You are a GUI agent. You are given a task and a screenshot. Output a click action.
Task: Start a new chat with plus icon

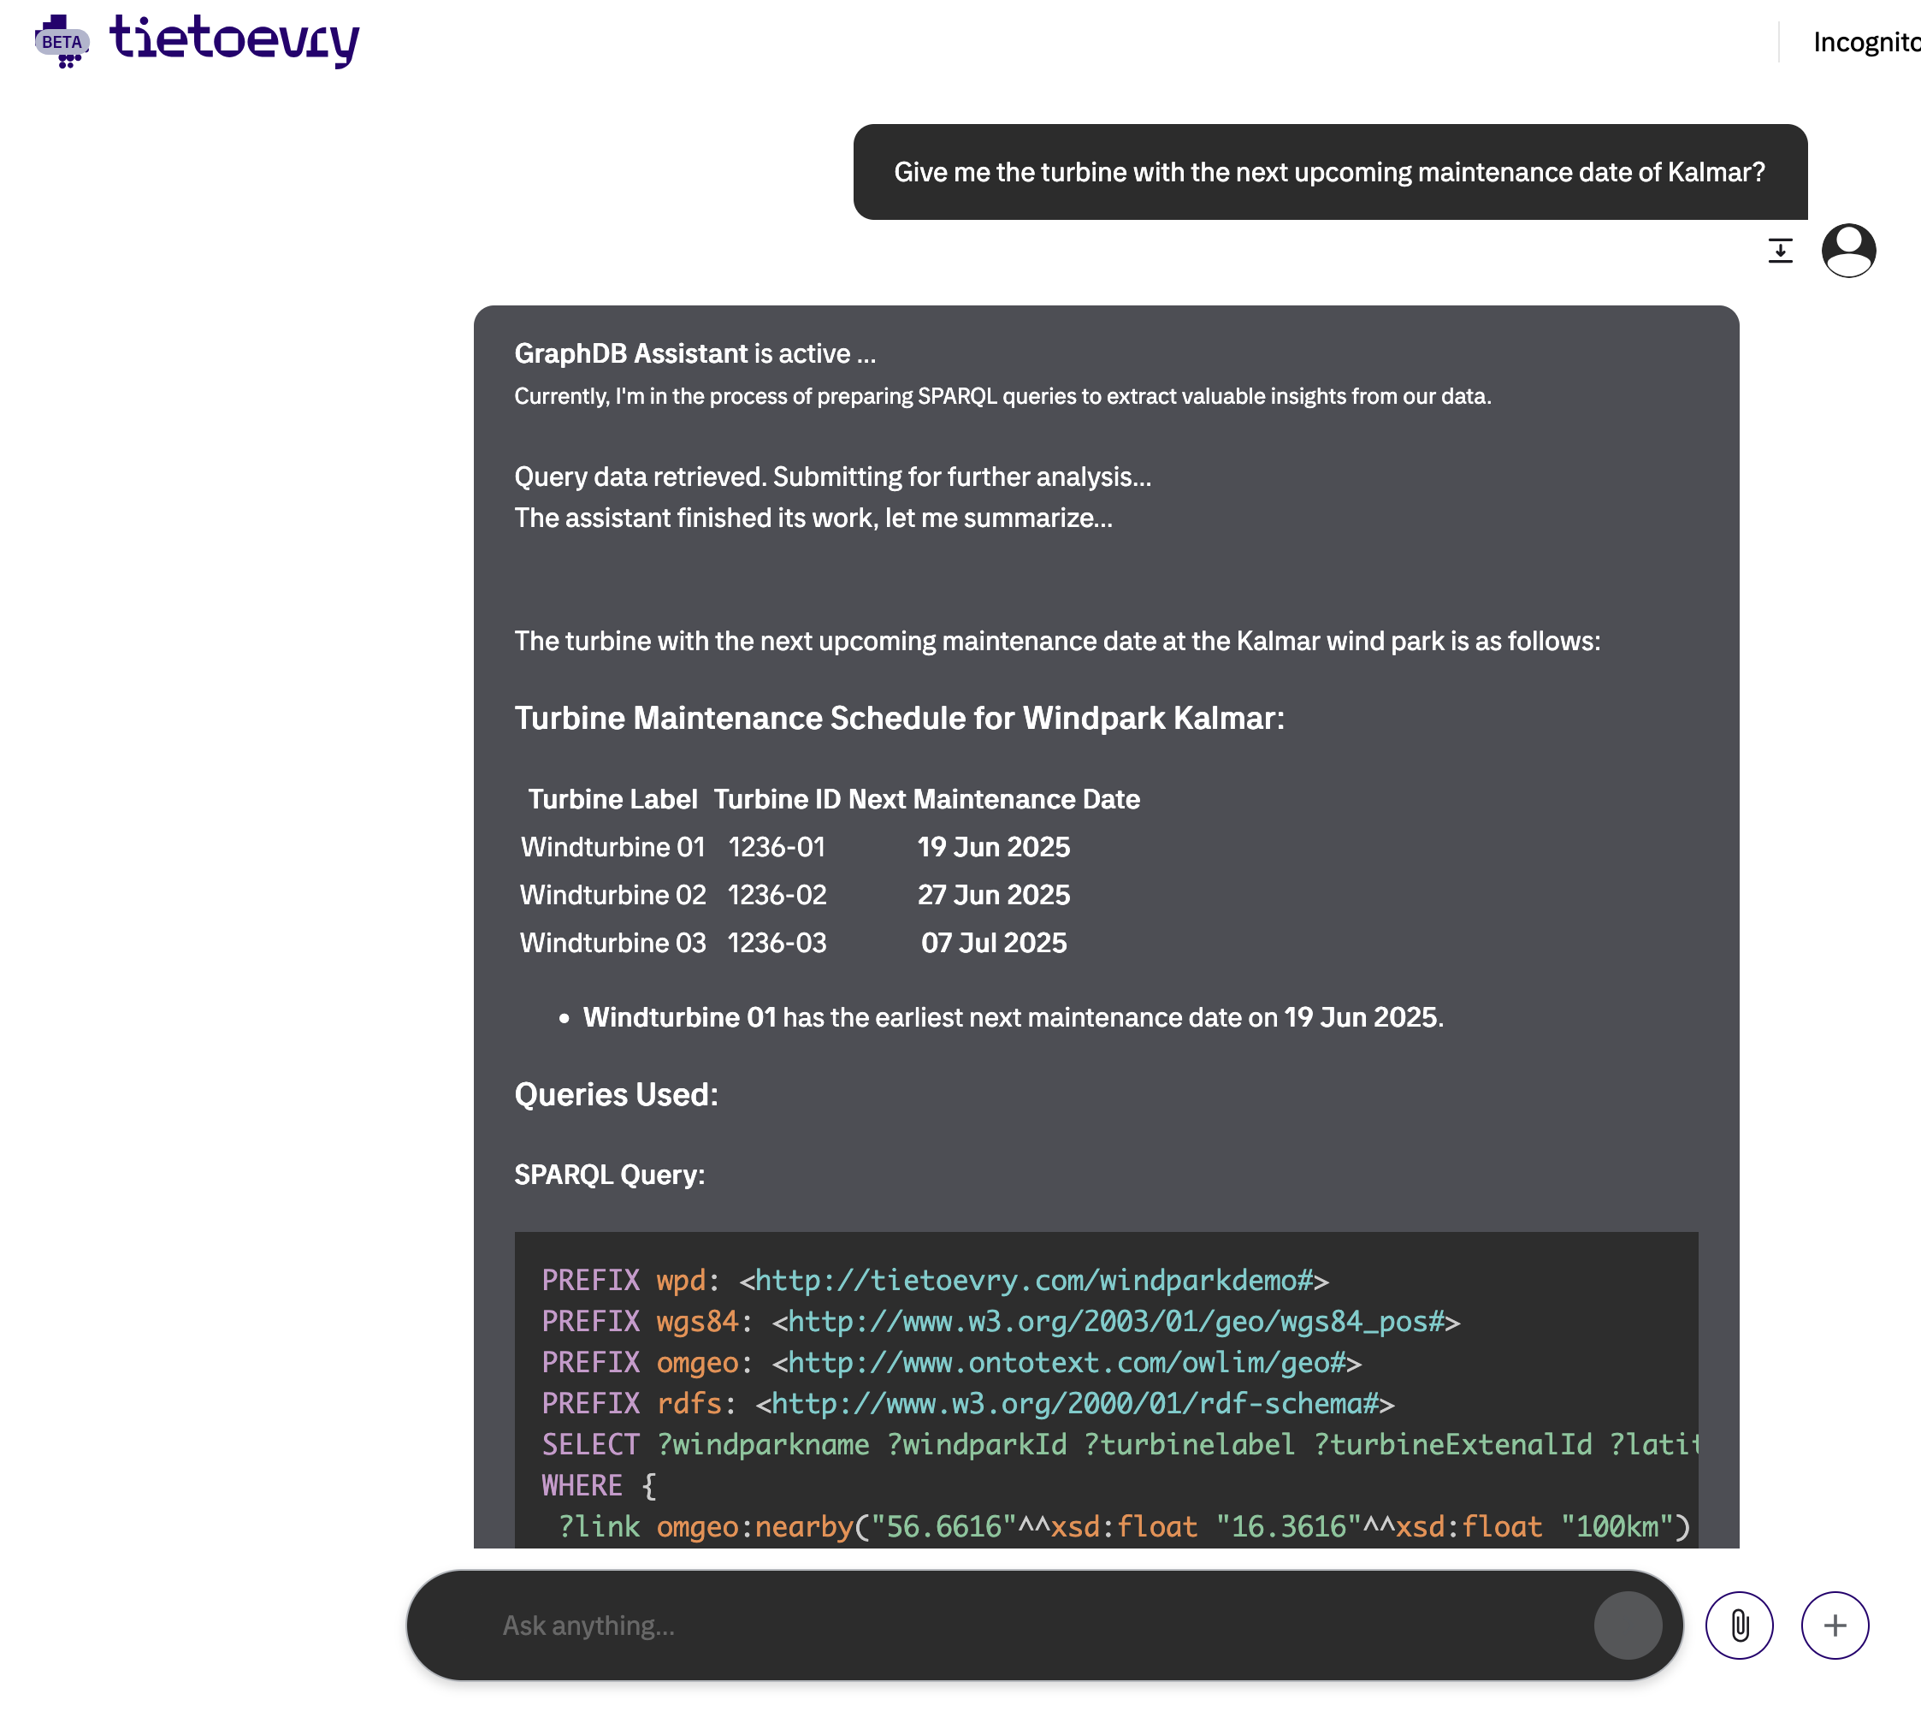pyautogui.click(x=1835, y=1625)
